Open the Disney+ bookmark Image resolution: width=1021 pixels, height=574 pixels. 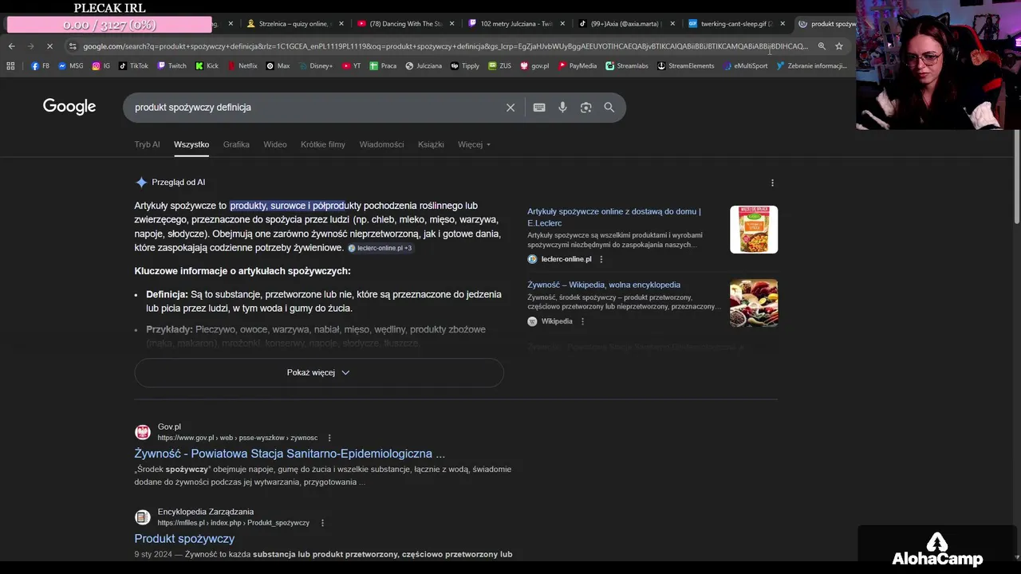(x=316, y=66)
